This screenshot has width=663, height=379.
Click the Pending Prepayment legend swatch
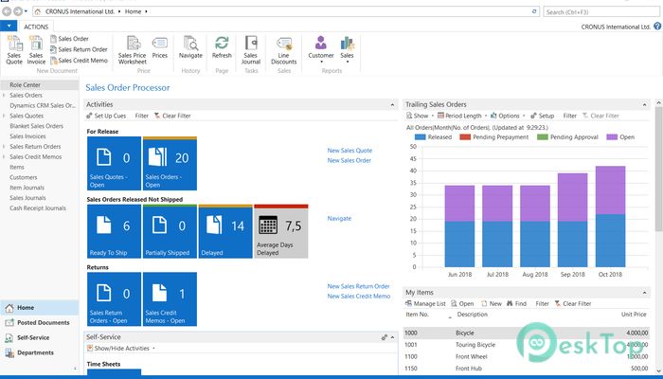[465, 137]
